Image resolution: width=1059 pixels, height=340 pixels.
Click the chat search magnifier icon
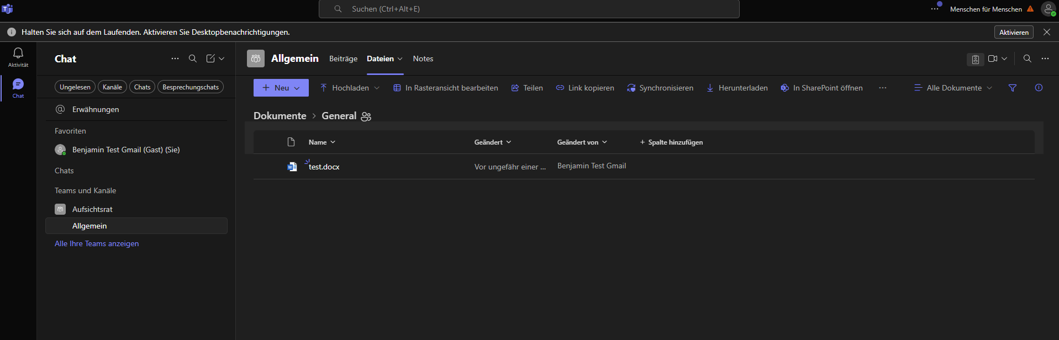pos(193,59)
